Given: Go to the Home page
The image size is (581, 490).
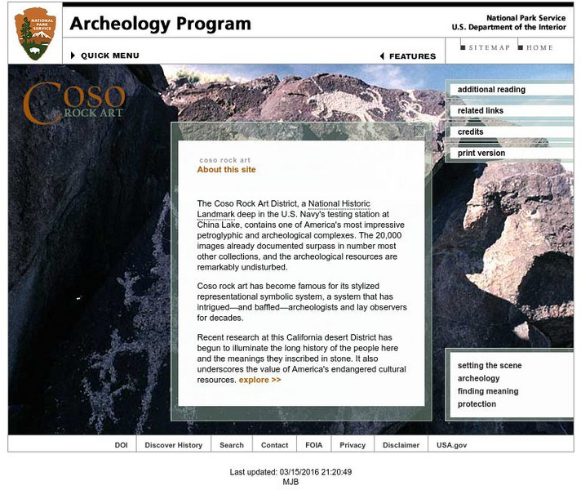Looking at the screenshot, I should 539,47.
